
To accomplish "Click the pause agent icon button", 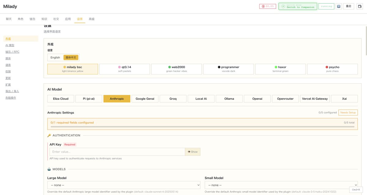I will pos(339,6).
